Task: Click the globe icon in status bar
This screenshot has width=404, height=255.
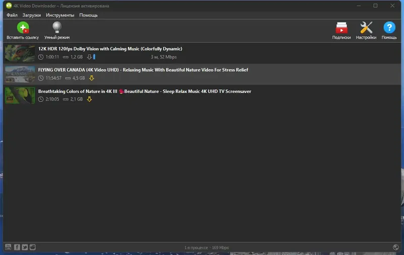Action: (396, 247)
